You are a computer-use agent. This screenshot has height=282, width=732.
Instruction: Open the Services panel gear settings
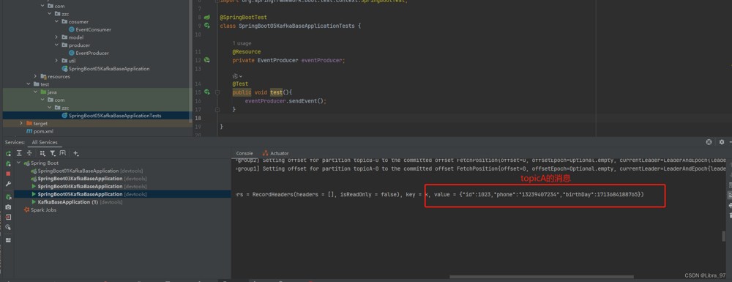(x=722, y=142)
